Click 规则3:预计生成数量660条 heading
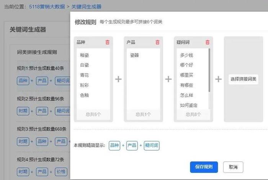The height and width of the screenshot is (180, 268). pos(41,129)
